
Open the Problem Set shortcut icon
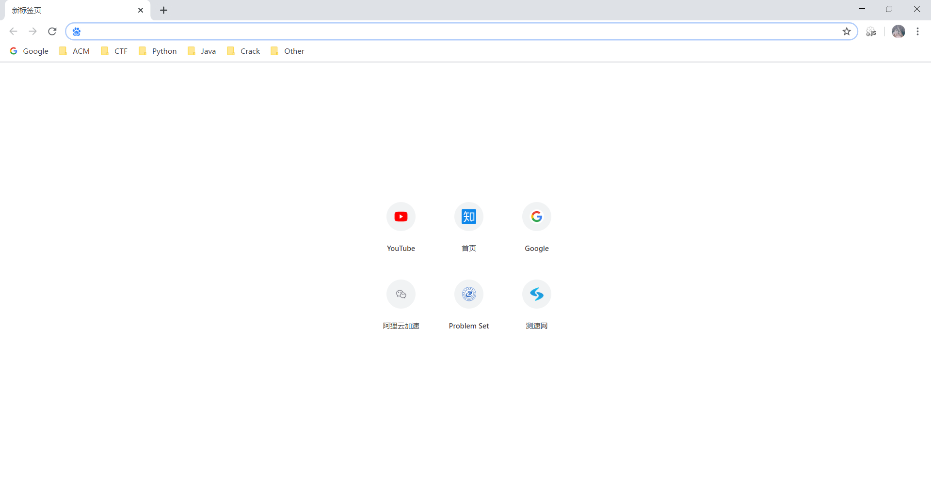[469, 294]
